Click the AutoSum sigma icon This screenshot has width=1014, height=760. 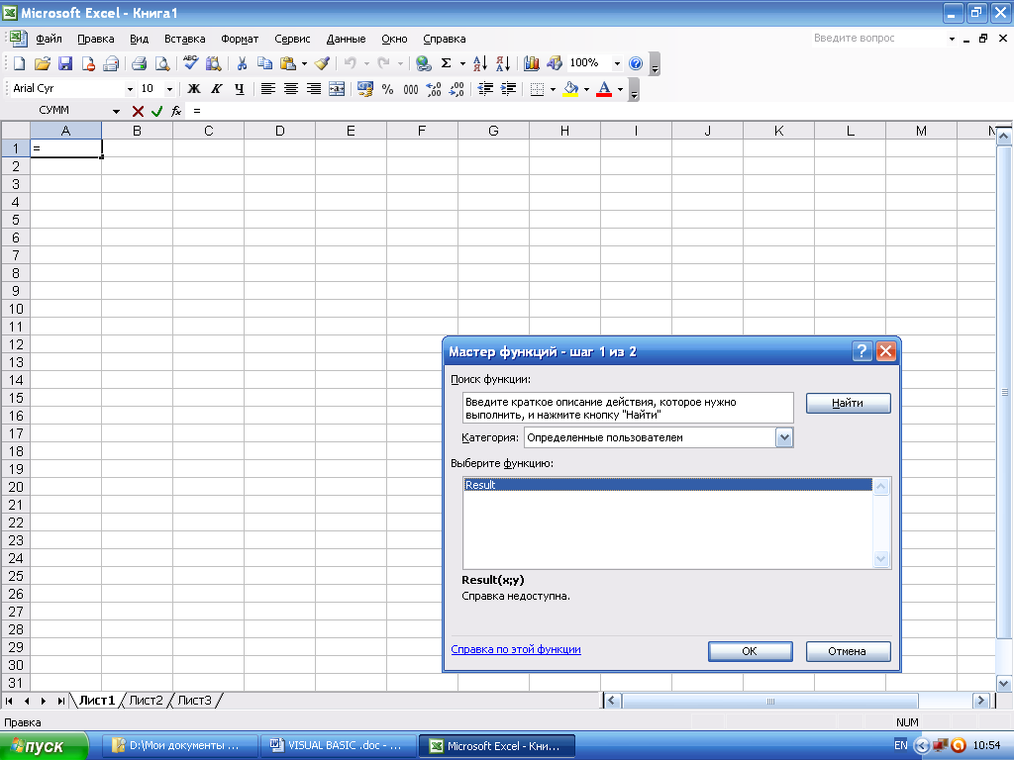(446, 63)
